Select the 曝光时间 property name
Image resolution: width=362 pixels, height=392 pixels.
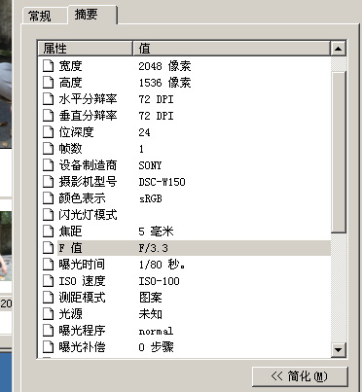pos(82,265)
